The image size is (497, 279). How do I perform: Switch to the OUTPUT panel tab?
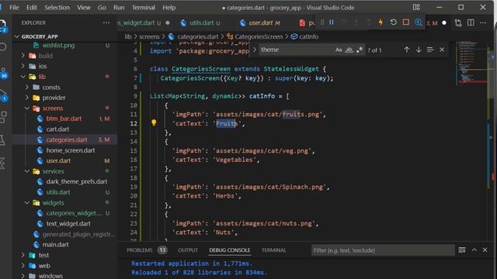point(188,250)
